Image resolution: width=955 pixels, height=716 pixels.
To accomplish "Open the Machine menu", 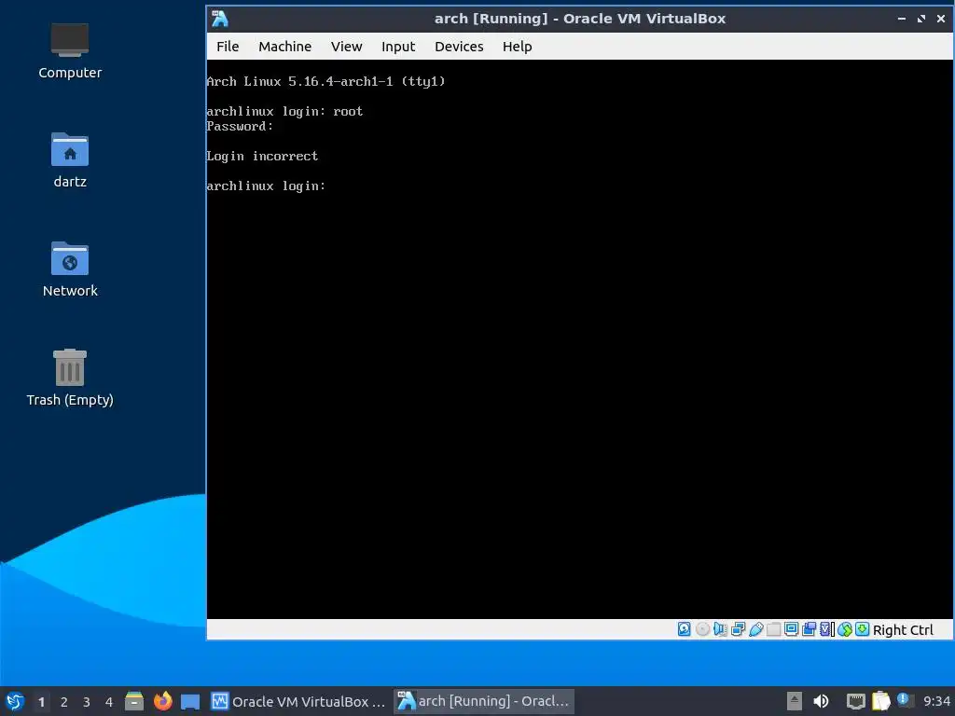I will (285, 47).
